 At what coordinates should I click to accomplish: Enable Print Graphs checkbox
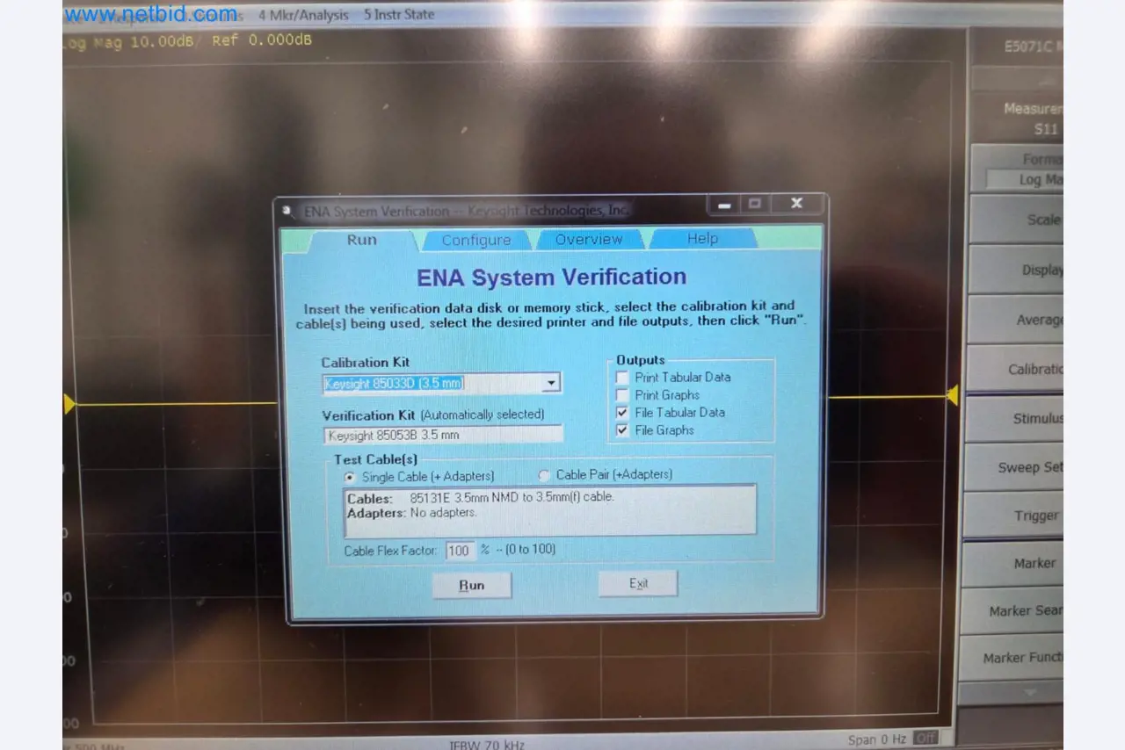tap(622, 395)
